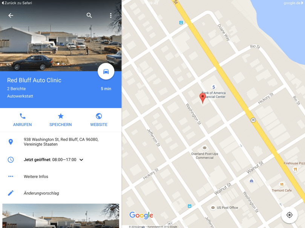Open the search magnifier icon
The image size is (305, 228).
[x=89, y=15]
